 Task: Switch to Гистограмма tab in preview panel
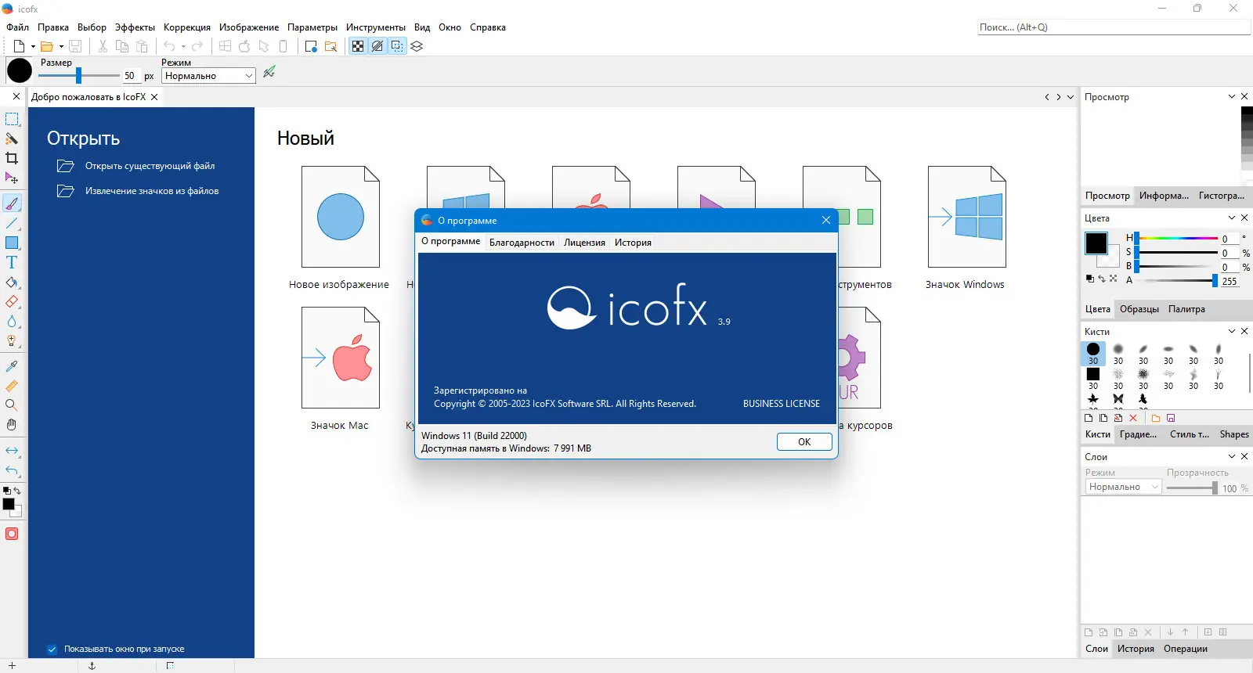1221,196
